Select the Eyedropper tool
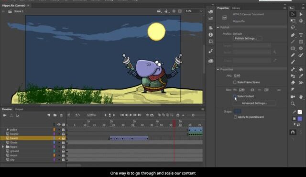Screen dimensions: 306x177 301,76
